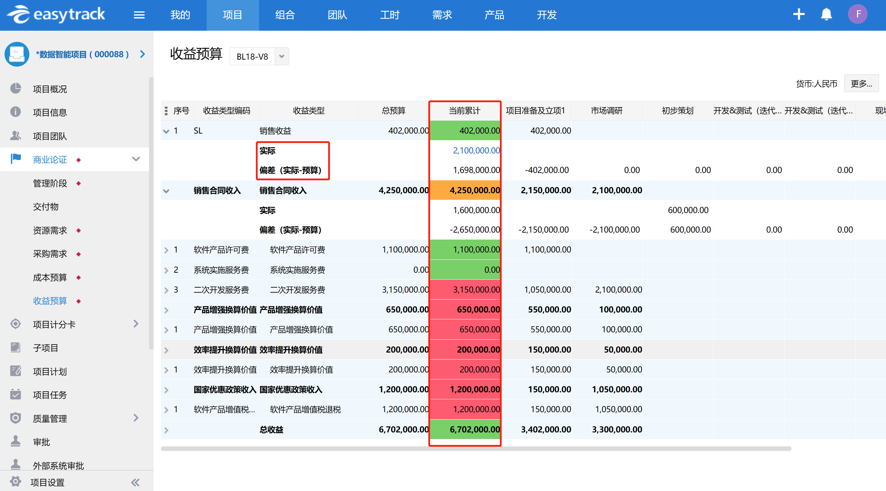Click the 项目设置 gear icon
Image resolution: width=886 pixels, height=491 pixels.
click(x=15, y=482)
